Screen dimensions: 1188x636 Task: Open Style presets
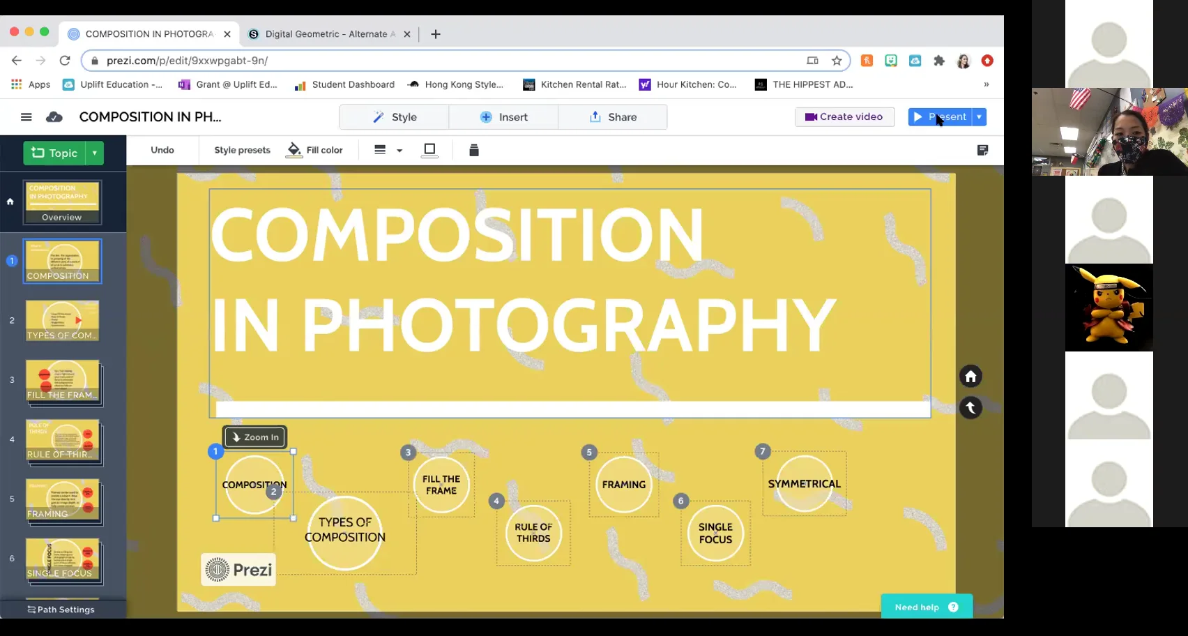point(242,150)
